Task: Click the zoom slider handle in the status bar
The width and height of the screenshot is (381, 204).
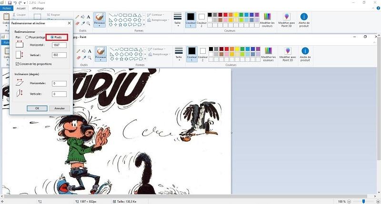Action: coord(364,201)
